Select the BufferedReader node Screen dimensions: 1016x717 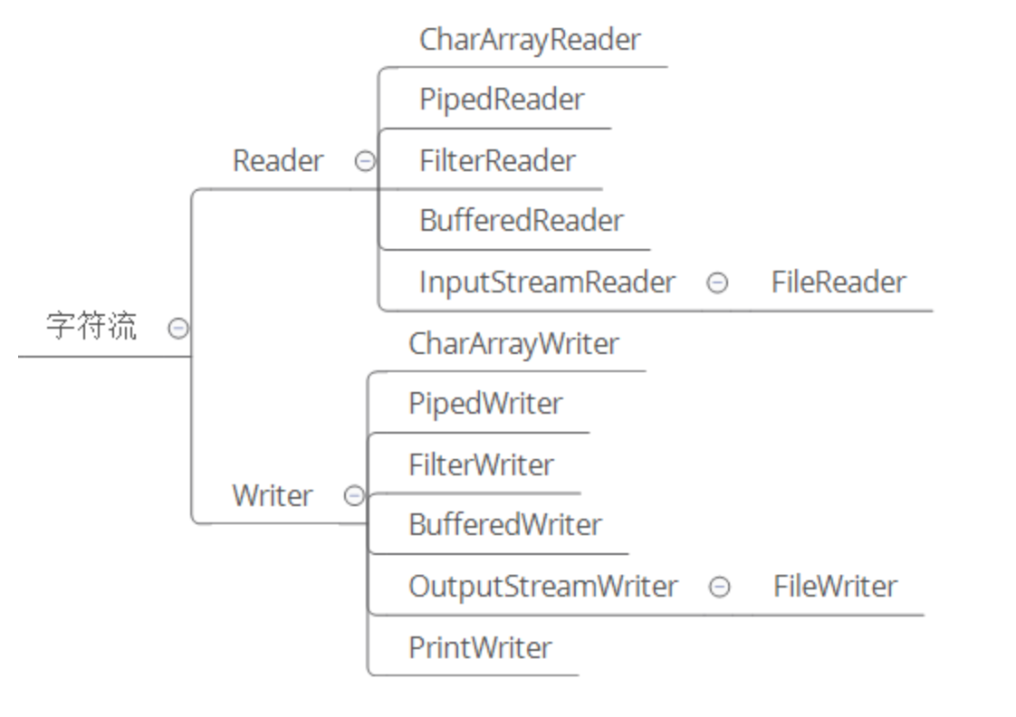pos(522,221)
